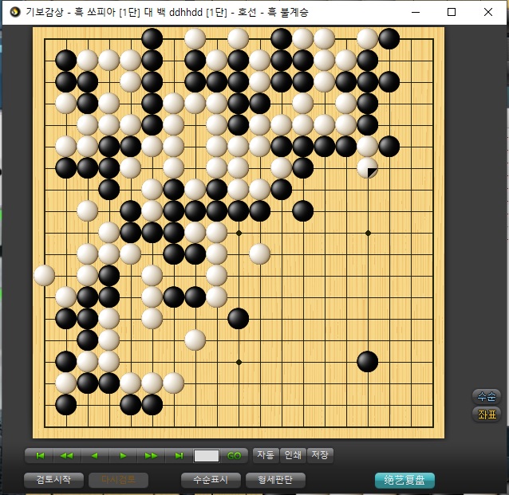Image resolution: width=509 pixels, height=495 pixels.
Task: Click the teal 绝艺复盘 review button
Action: (404, 480)
